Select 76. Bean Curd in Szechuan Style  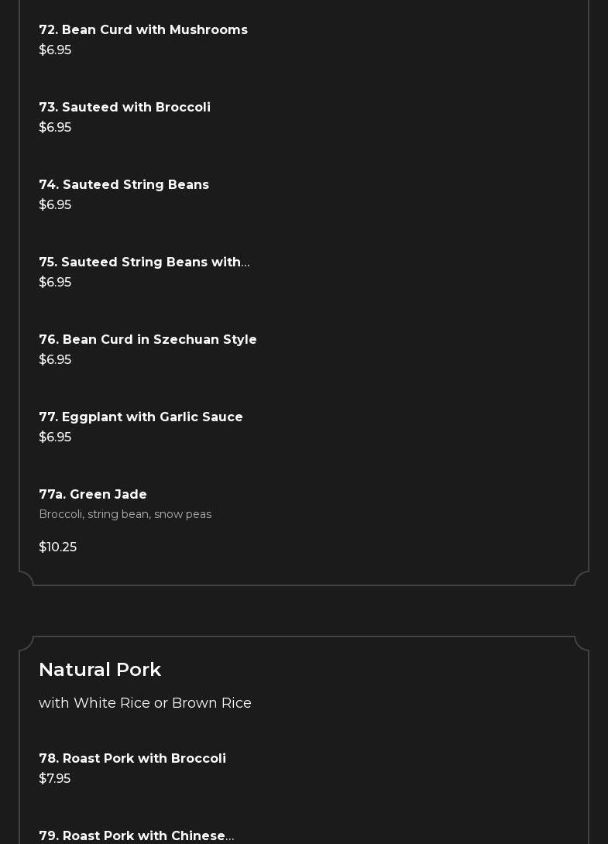(x=148, y=339)
